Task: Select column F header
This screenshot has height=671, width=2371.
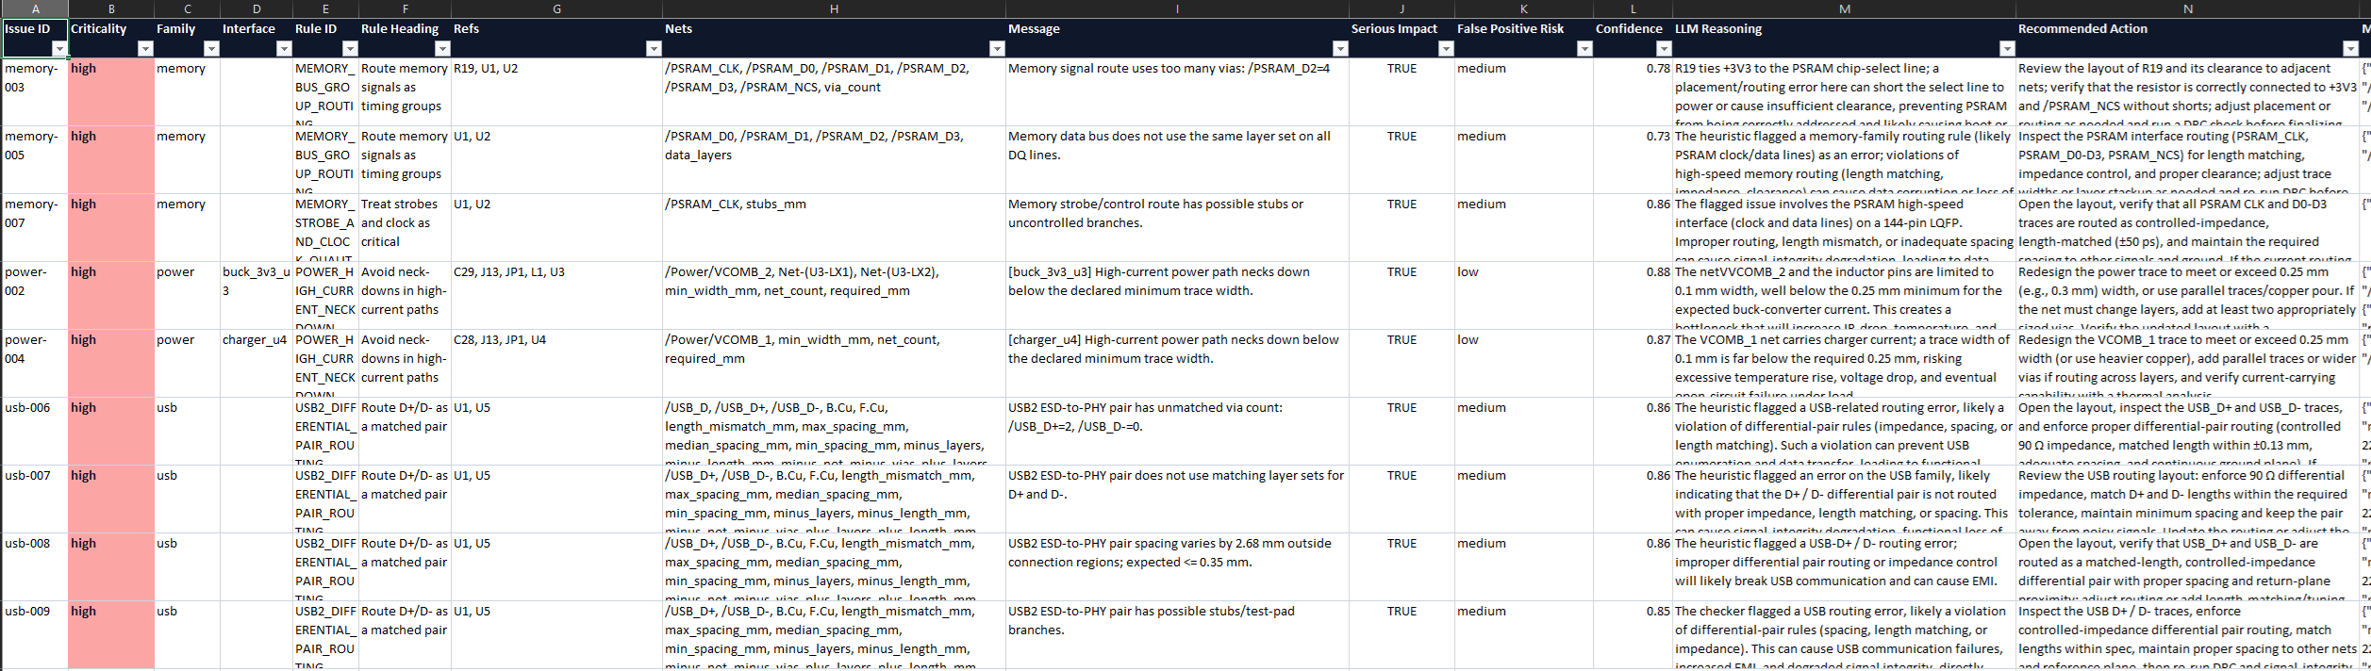Action: point(405,8)
